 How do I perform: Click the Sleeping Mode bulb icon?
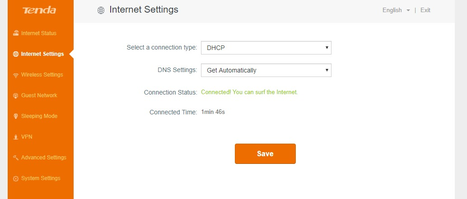(16, 116)
